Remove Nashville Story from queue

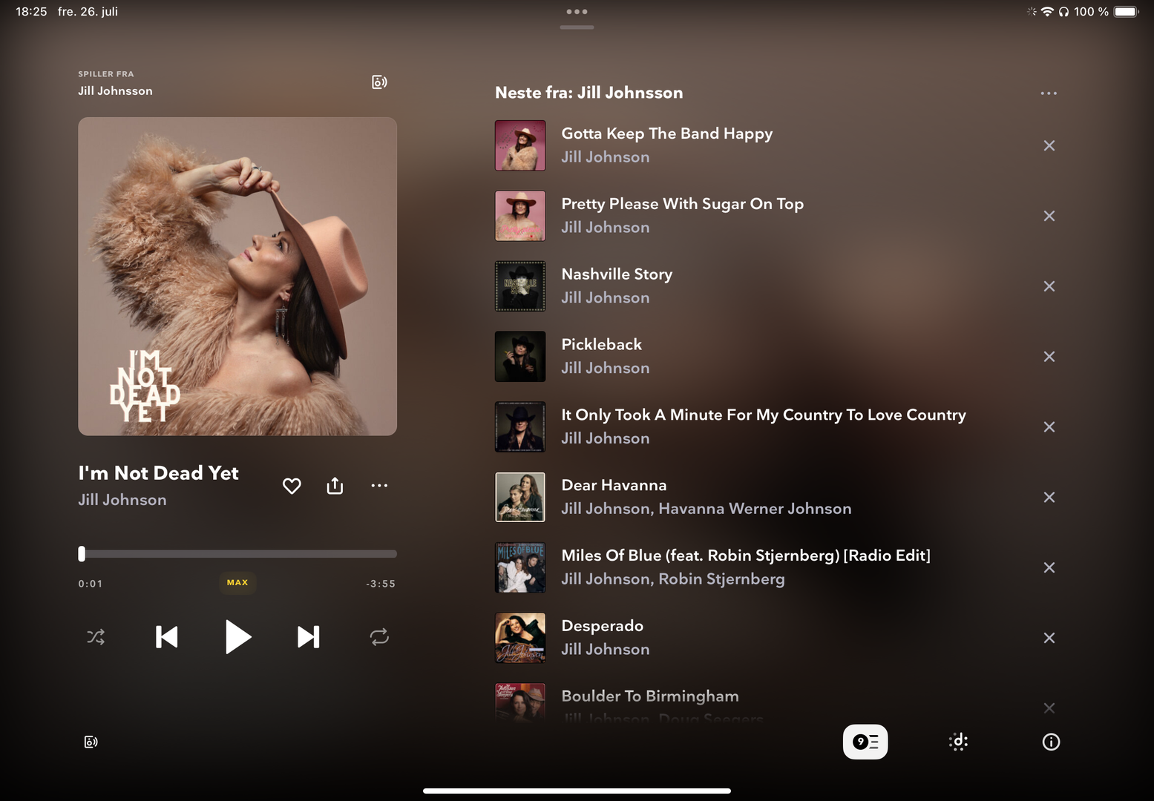tap(1049, 286)
